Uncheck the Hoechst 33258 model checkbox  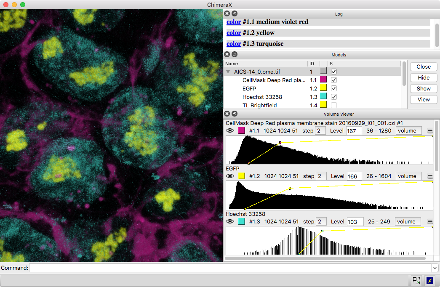pos(334,97)
